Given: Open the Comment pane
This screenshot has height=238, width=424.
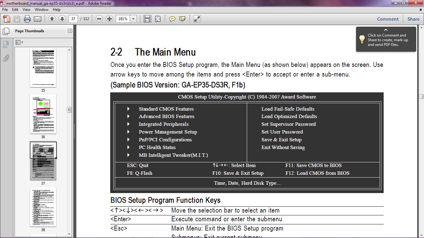Looking at the screenshot, I should tap(388, 19).
